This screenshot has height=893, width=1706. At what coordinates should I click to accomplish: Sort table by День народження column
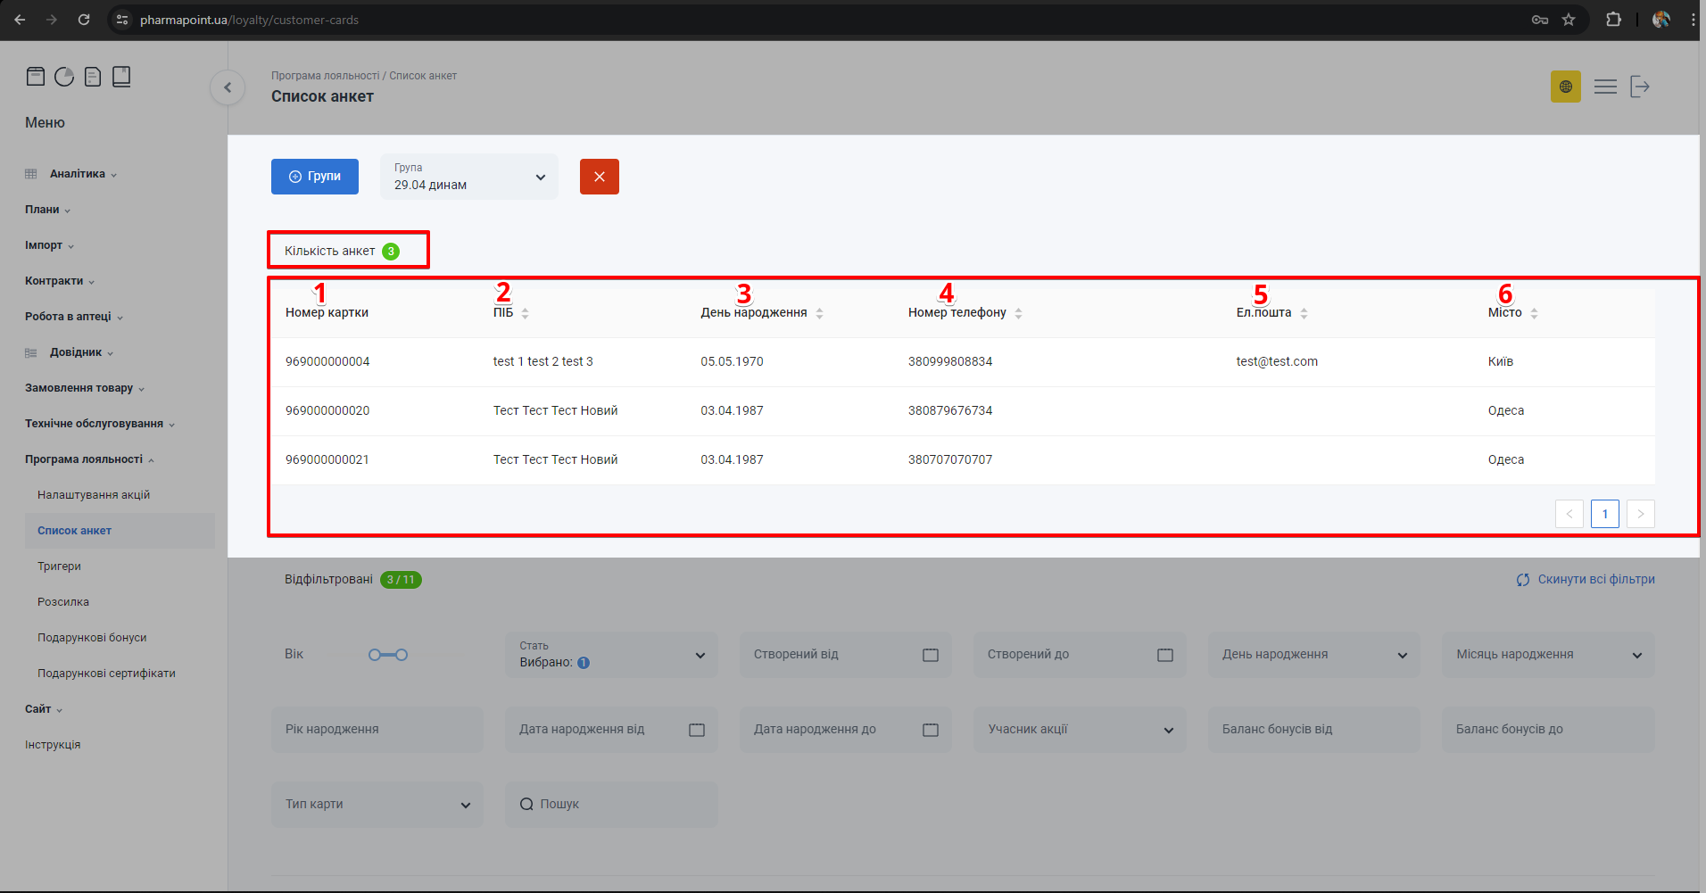[x=819, y=313]
